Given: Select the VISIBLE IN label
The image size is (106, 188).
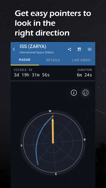Looking at the screenshot, I should 23,70.
